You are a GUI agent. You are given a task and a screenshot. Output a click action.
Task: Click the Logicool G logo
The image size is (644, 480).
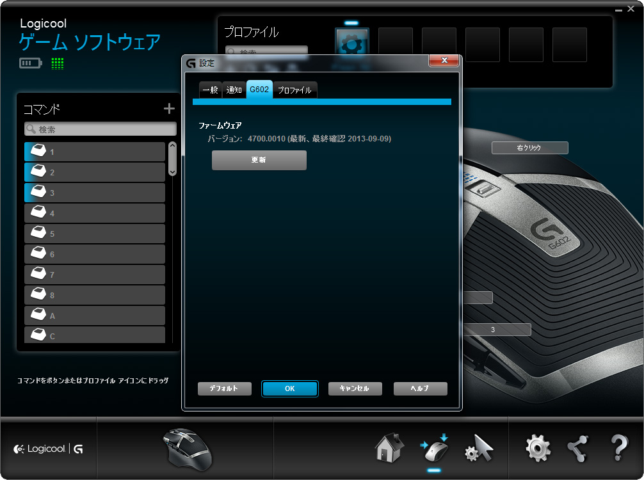coord(48,449)
